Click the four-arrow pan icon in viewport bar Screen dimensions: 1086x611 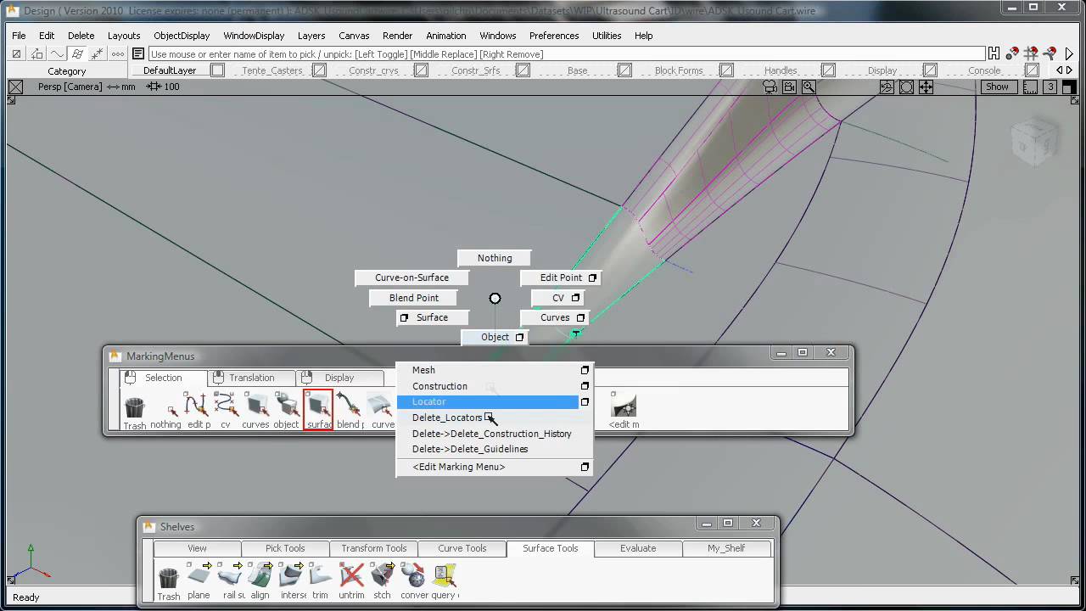tap(926, 87)
